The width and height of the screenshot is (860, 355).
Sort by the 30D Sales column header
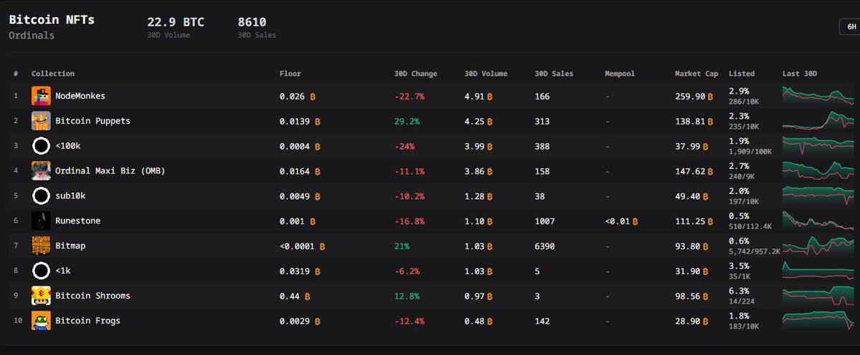click(554, 73)
